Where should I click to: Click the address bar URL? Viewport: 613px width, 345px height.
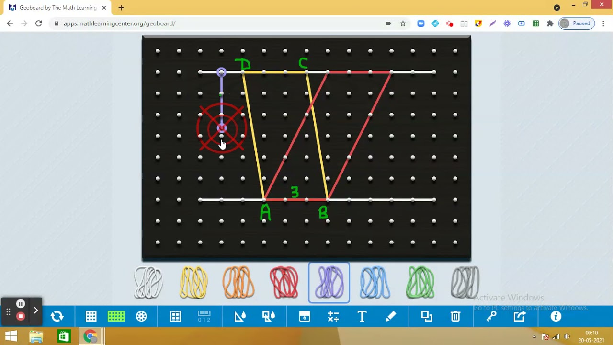click(x=119, y=23)
